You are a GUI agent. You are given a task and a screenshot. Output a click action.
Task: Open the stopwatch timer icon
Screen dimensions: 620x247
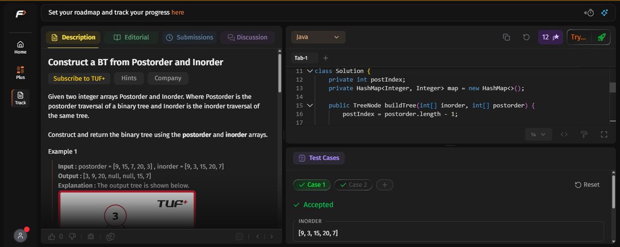pyautogui.click(x=590, y=12)
